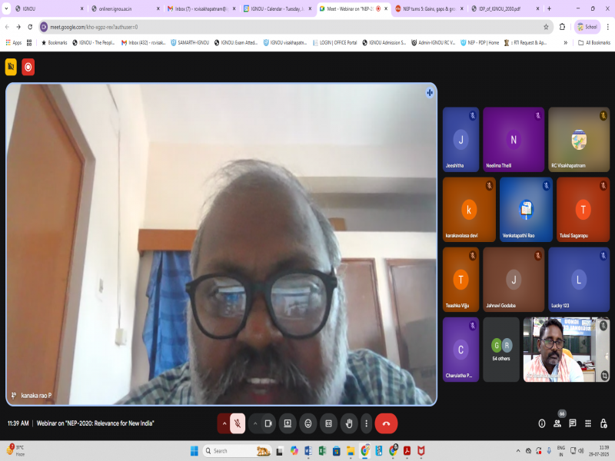Switch to IDP_of_IGNOU_2030.pdf tab

(505, 8)
